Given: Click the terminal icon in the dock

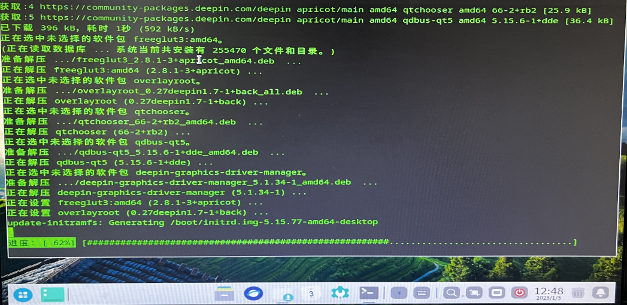Looking at the screenshot, I should [368, 293].
